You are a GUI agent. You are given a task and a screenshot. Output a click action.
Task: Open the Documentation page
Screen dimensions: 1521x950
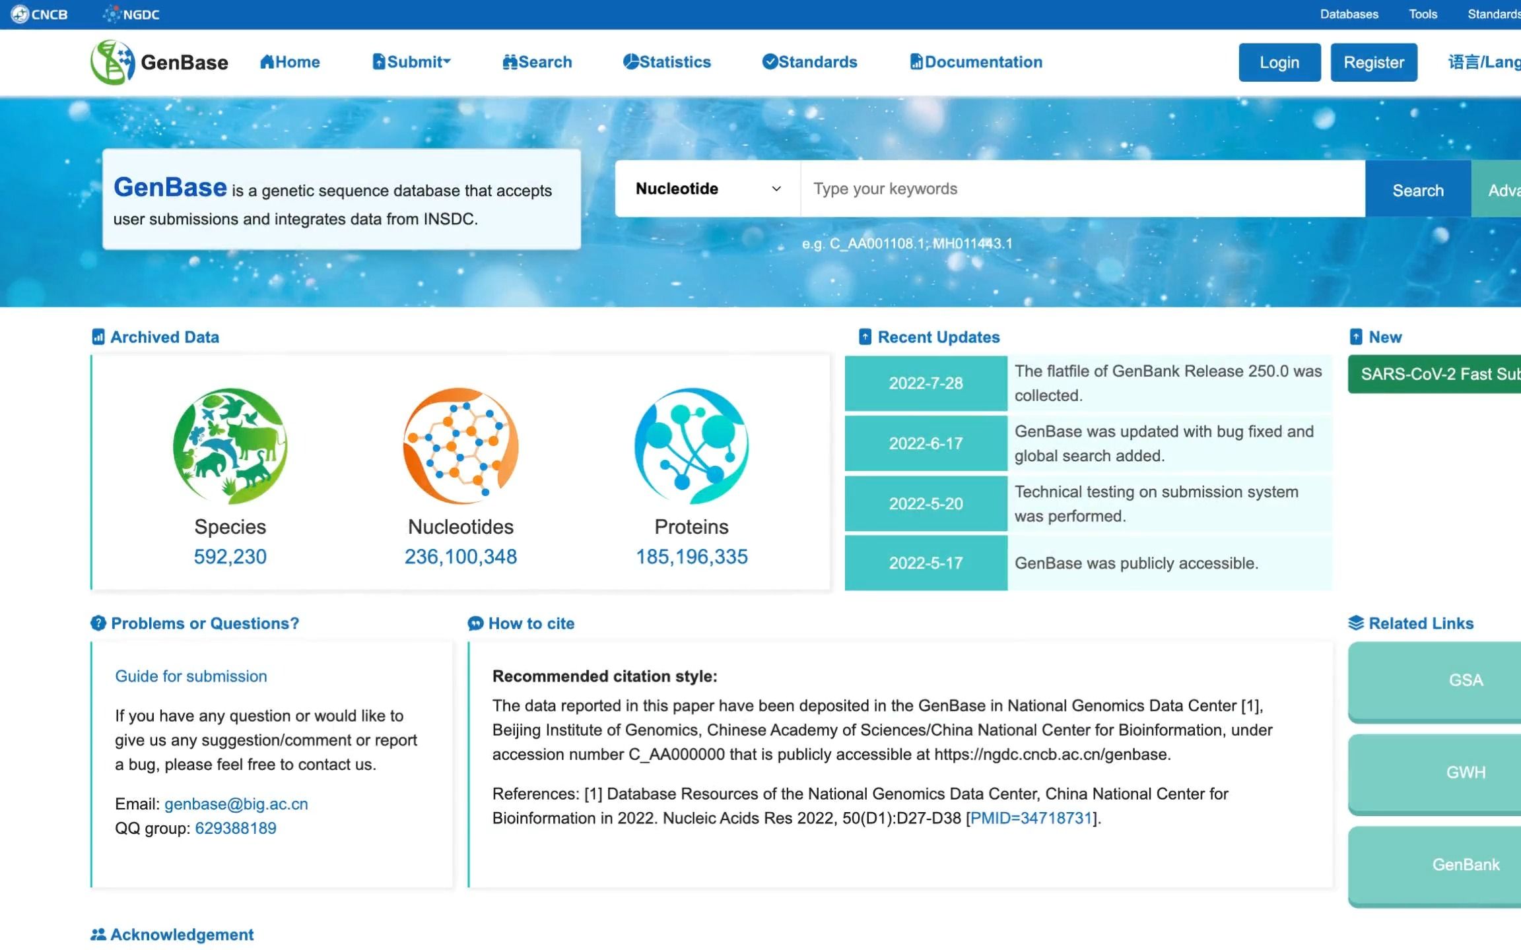(976, 62)
